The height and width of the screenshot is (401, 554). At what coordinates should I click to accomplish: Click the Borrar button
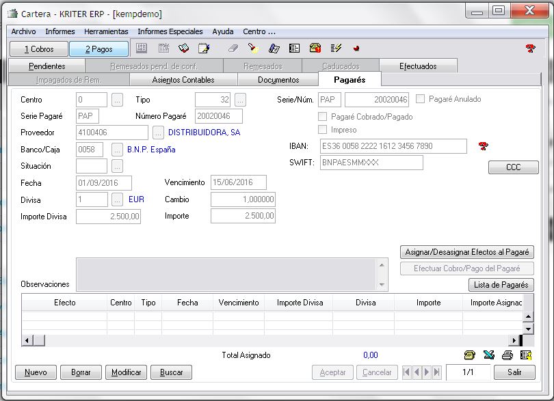tap(81, 372)
